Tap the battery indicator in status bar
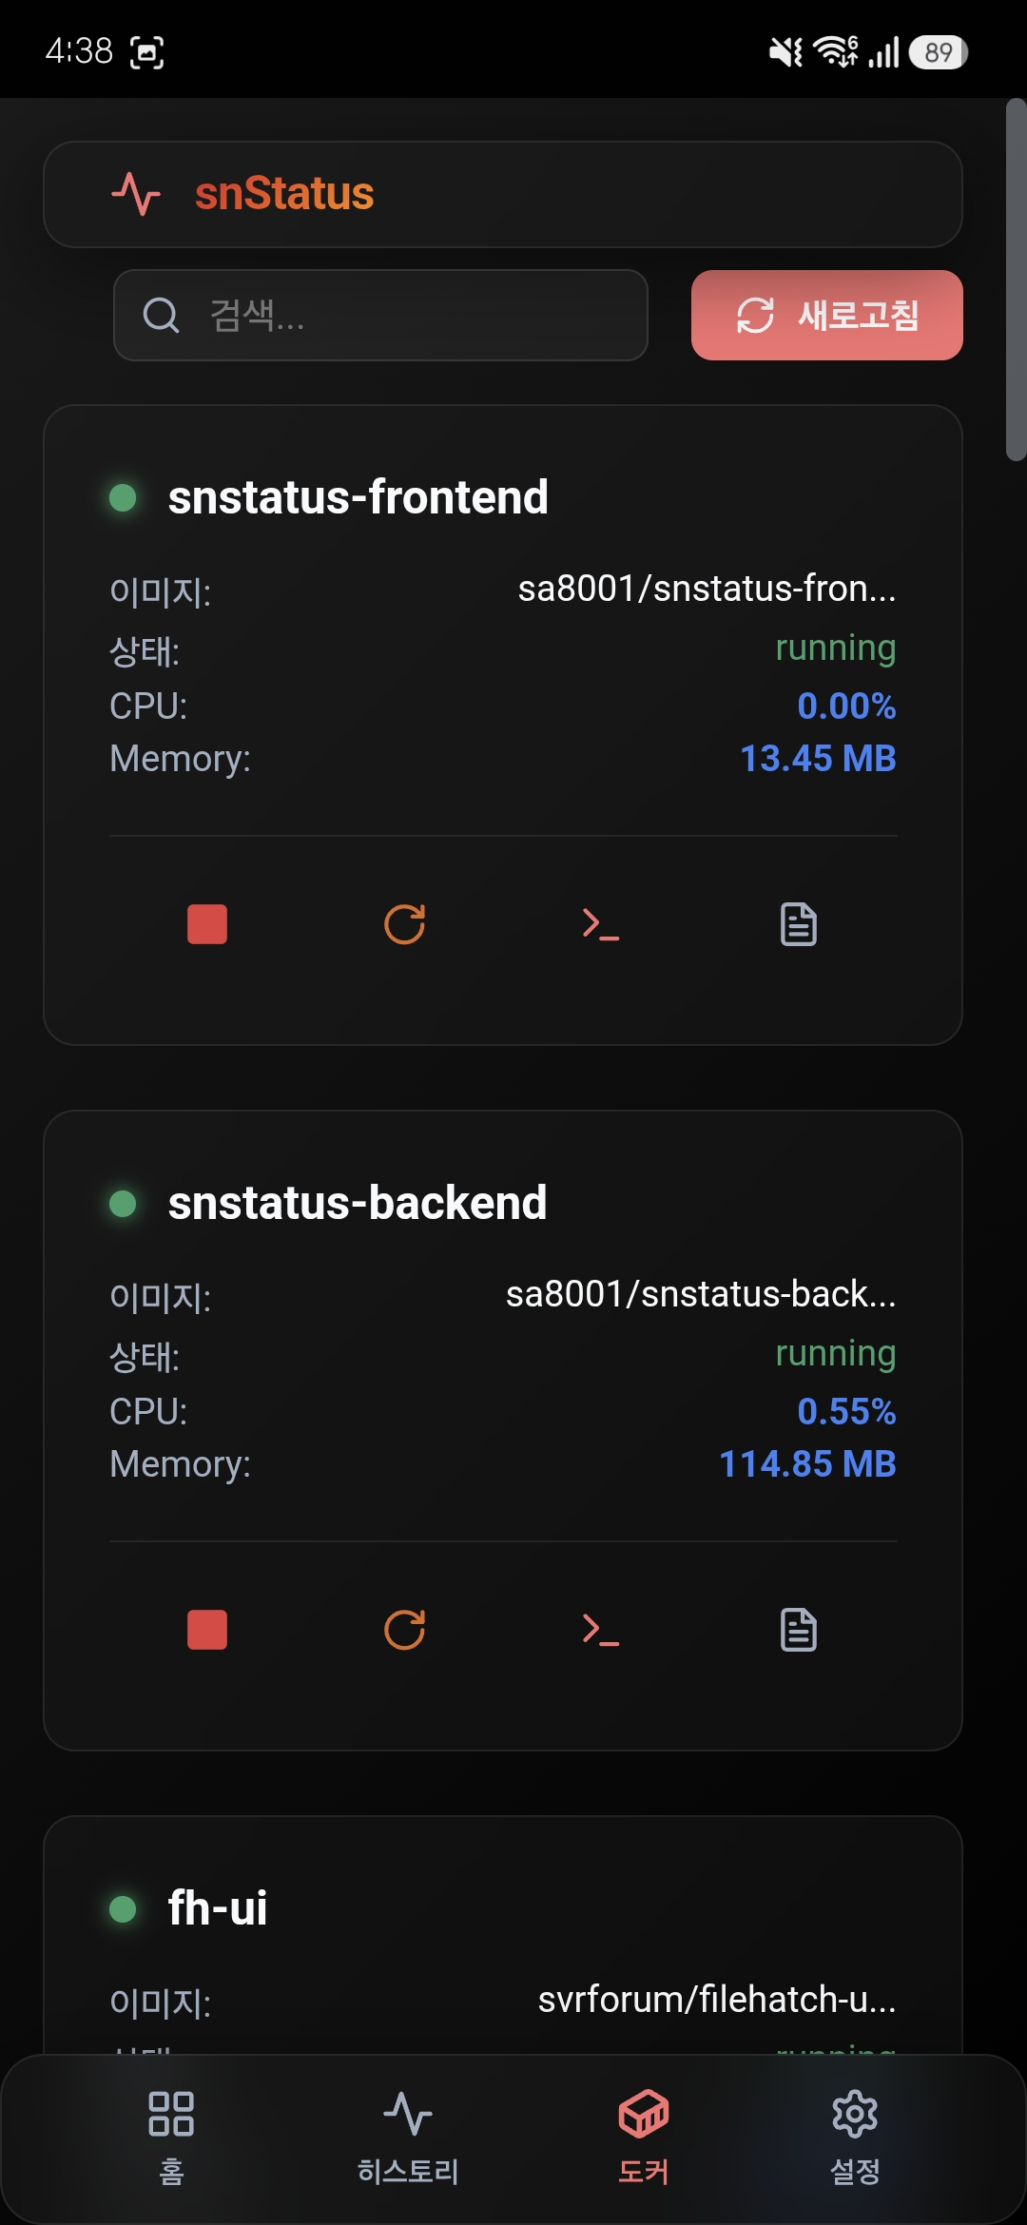The image size is (1027, 2225). 938,52
